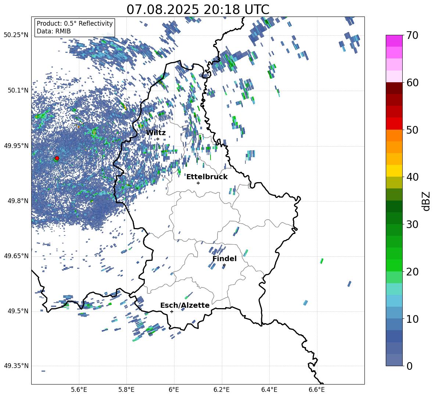Click the "Product: 0.5° Reflectivity" legend text
Viewport: 435px width, 397px height.
(x=75, y=23)
